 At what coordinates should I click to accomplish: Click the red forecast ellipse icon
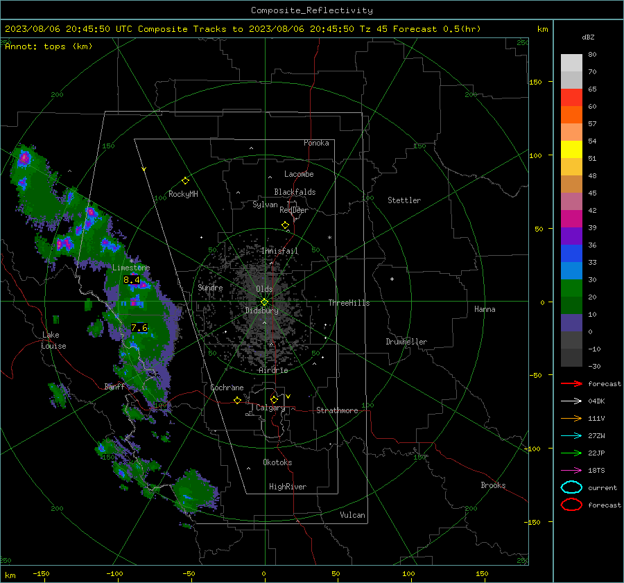571,505
